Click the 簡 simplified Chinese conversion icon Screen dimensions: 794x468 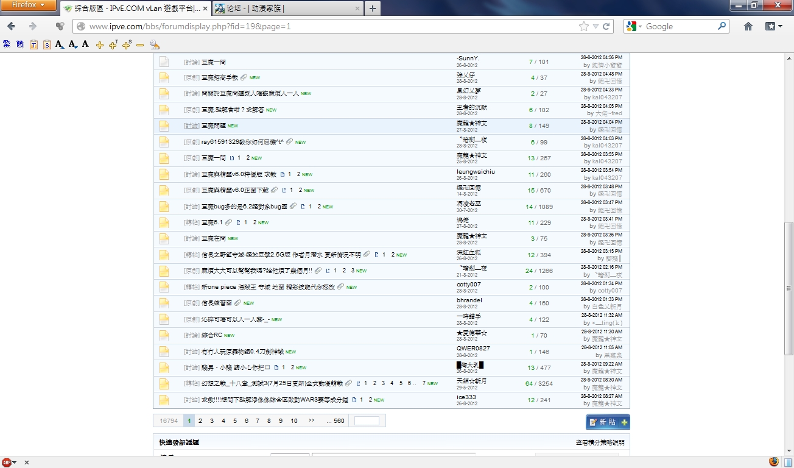(20, 44)
